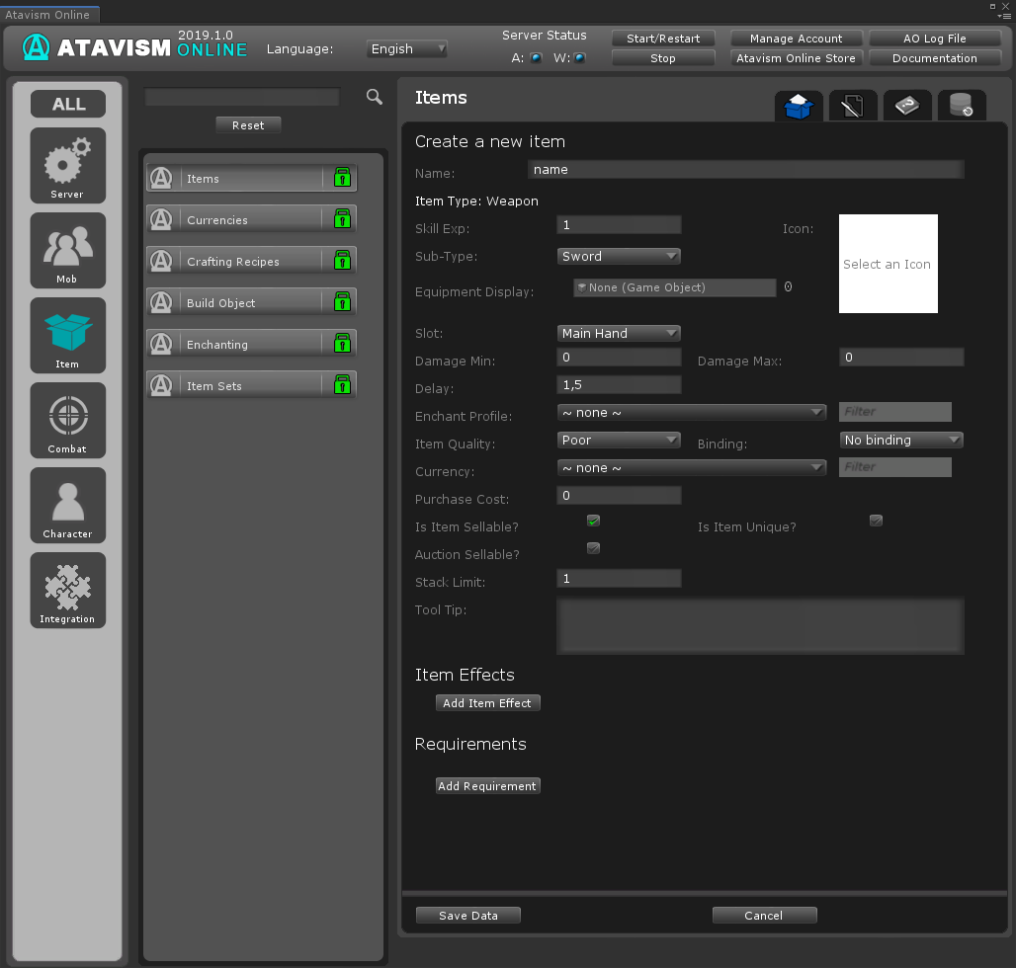Expand the Item Quality dropdown
Screen dimensions: 1016x968
(x=619, y=440)
